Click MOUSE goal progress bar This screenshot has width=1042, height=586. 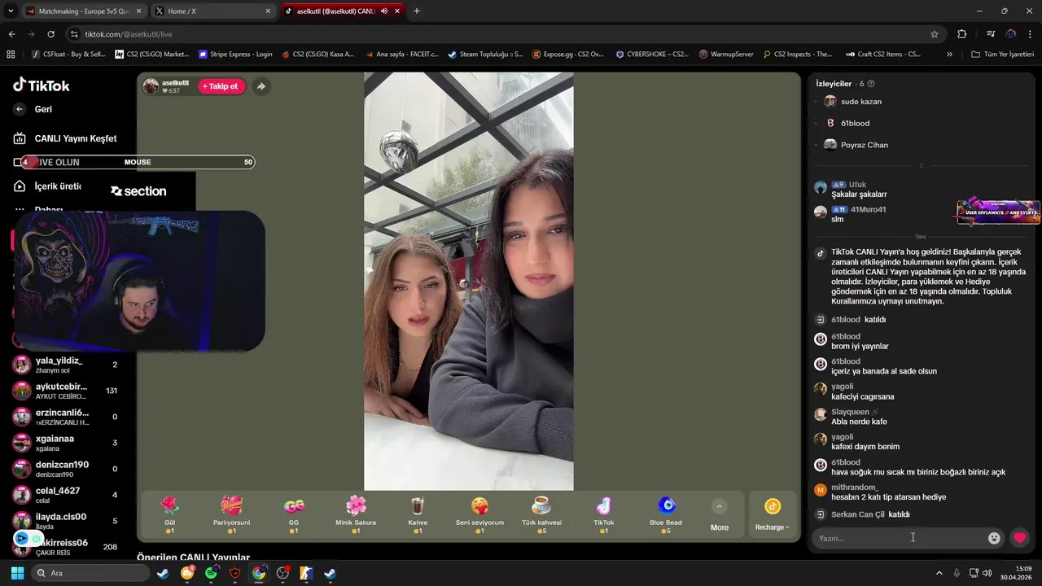point(138,162)
